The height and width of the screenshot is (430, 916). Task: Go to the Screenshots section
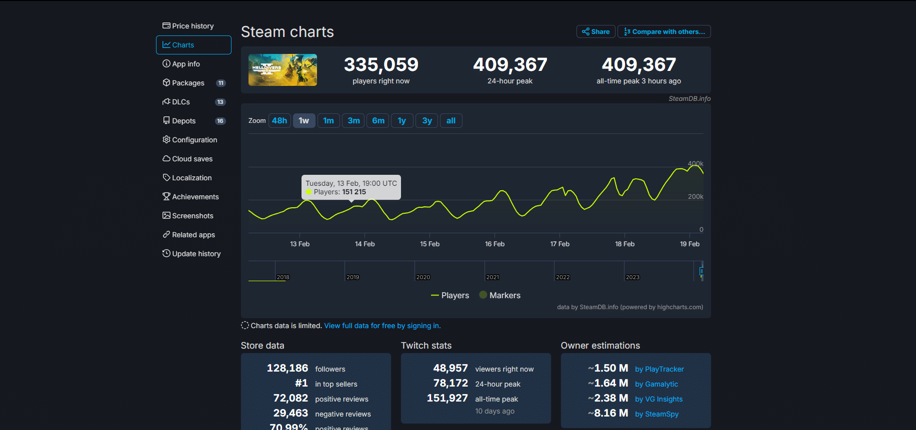click(x=192, y=216)
